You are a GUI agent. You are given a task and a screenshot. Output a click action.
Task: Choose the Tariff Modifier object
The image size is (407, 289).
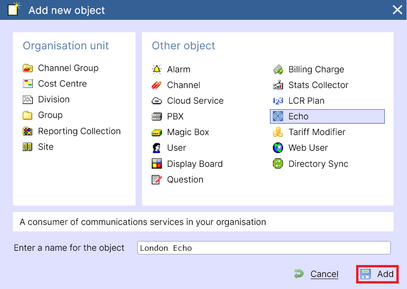point(316,132)
